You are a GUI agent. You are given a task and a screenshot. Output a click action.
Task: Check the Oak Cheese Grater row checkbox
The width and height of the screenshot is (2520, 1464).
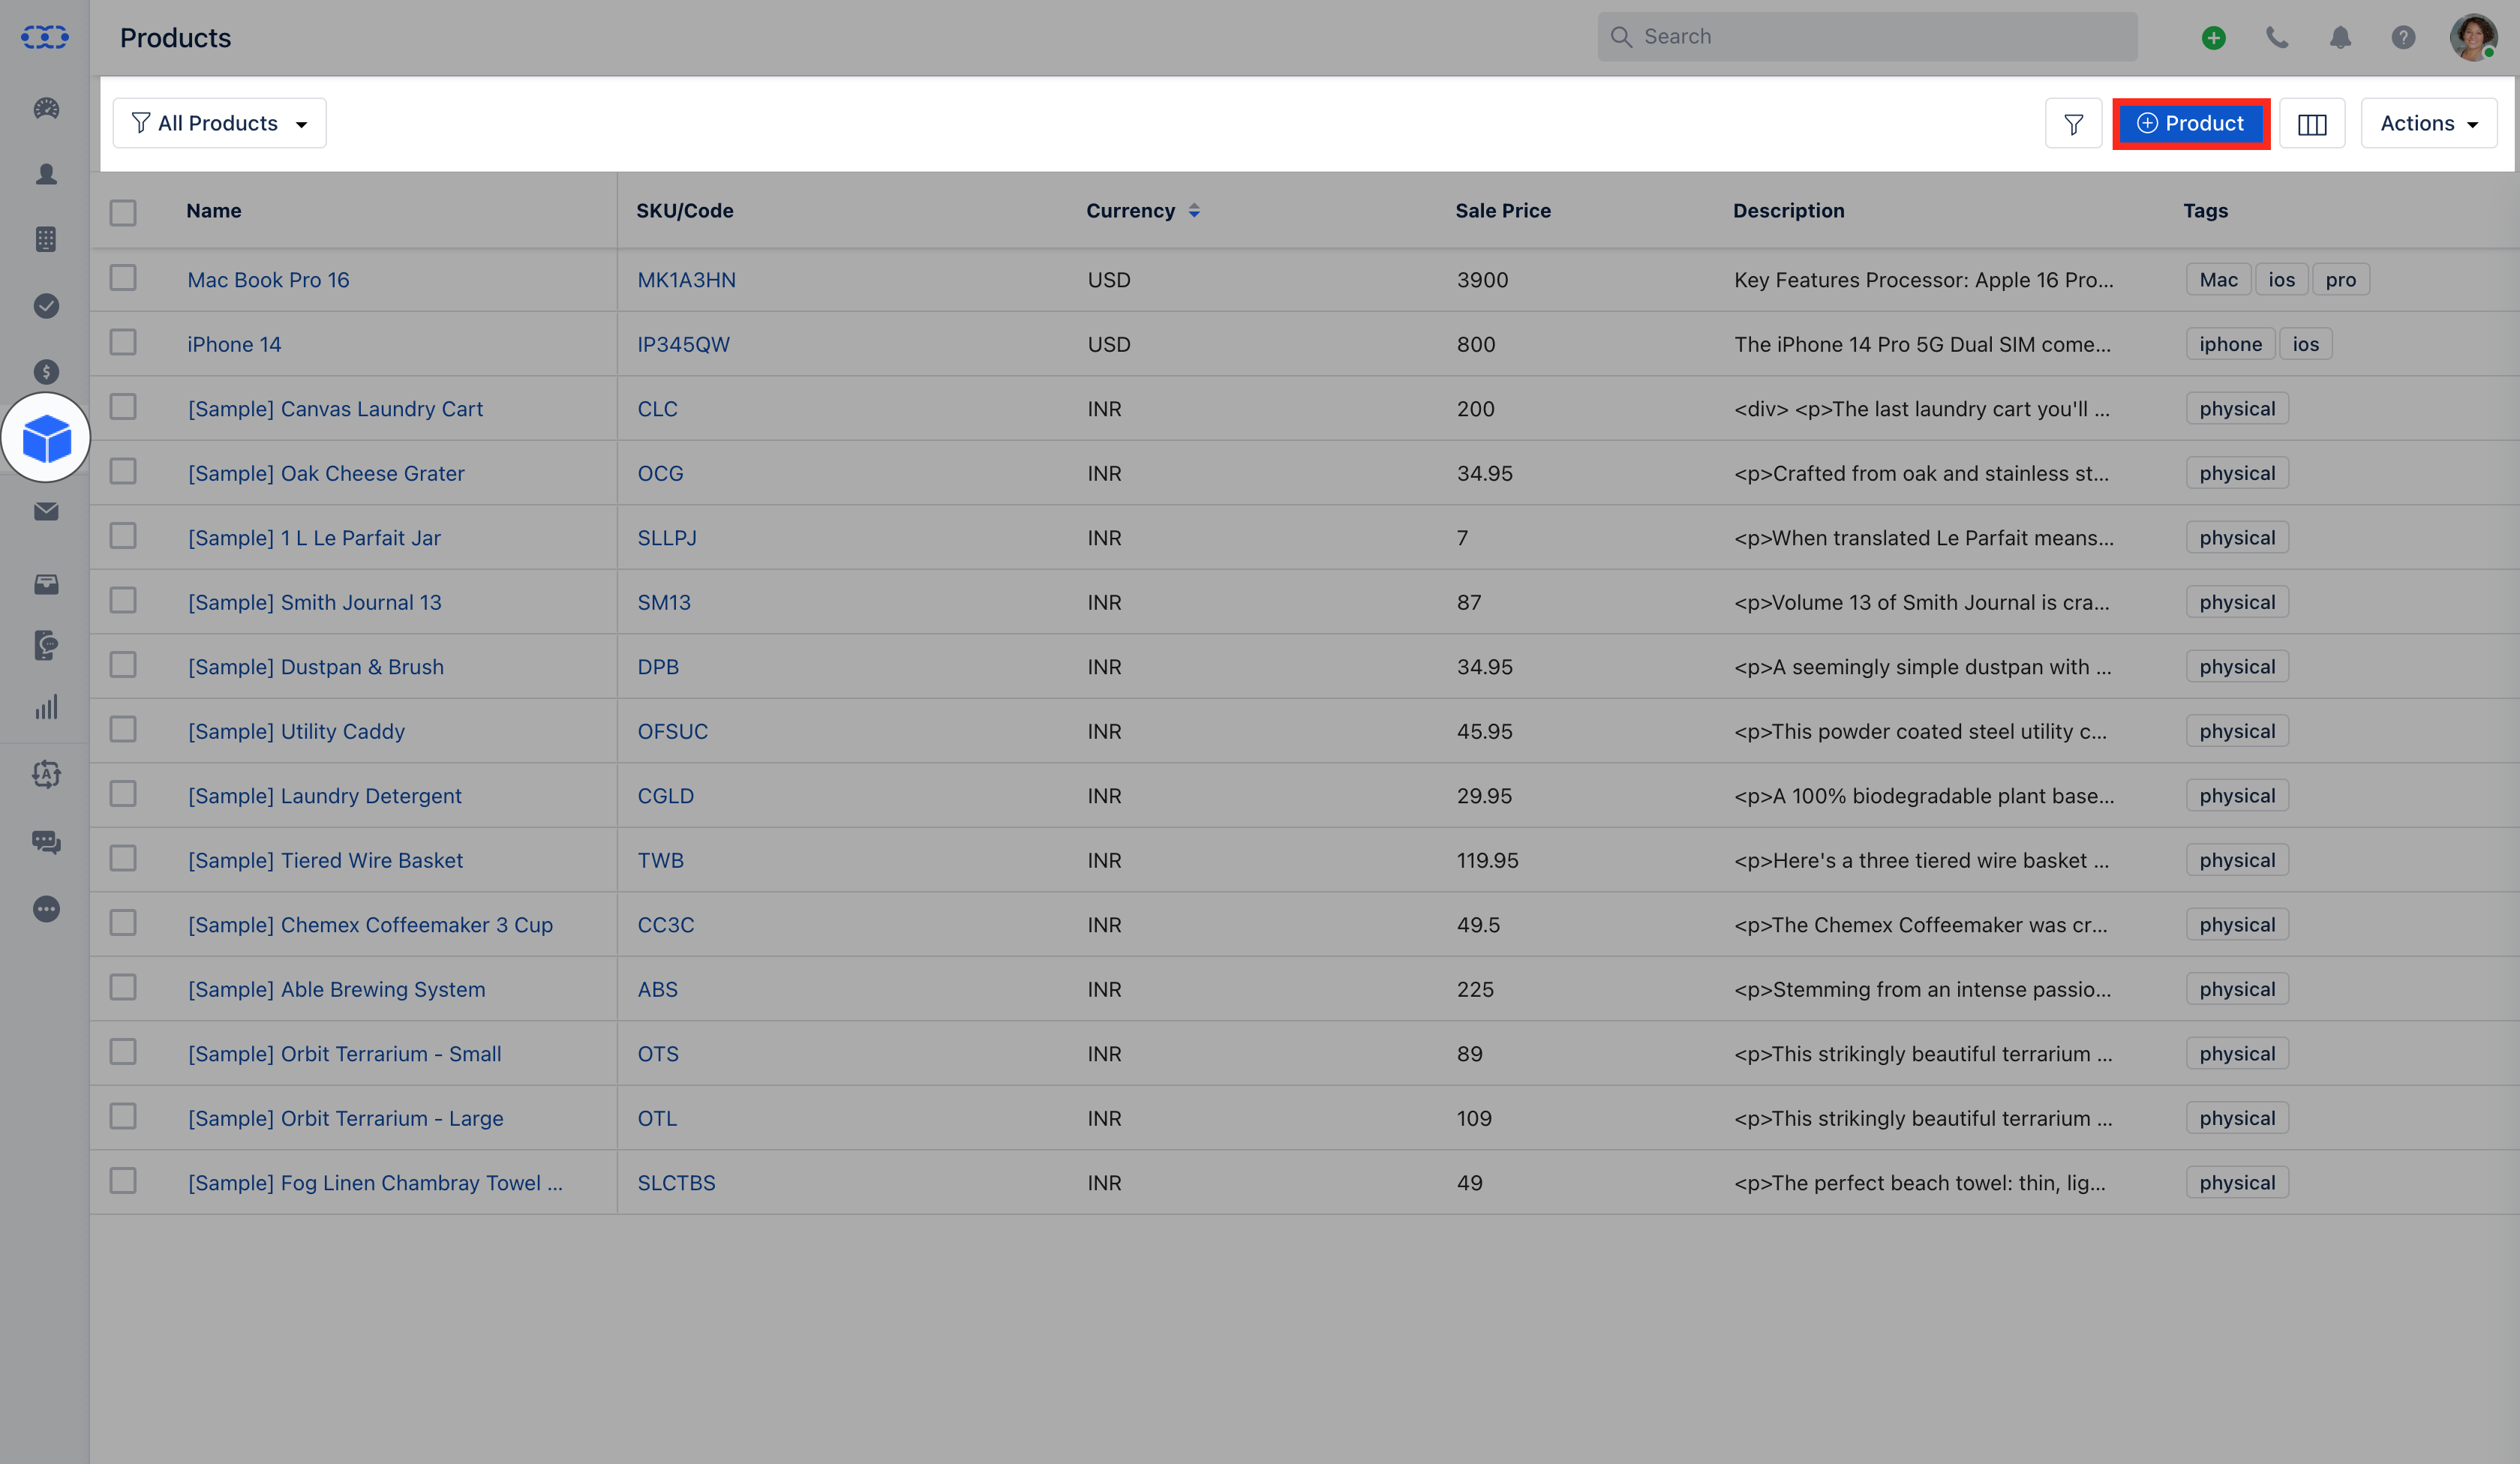click(x=123, y=471)
